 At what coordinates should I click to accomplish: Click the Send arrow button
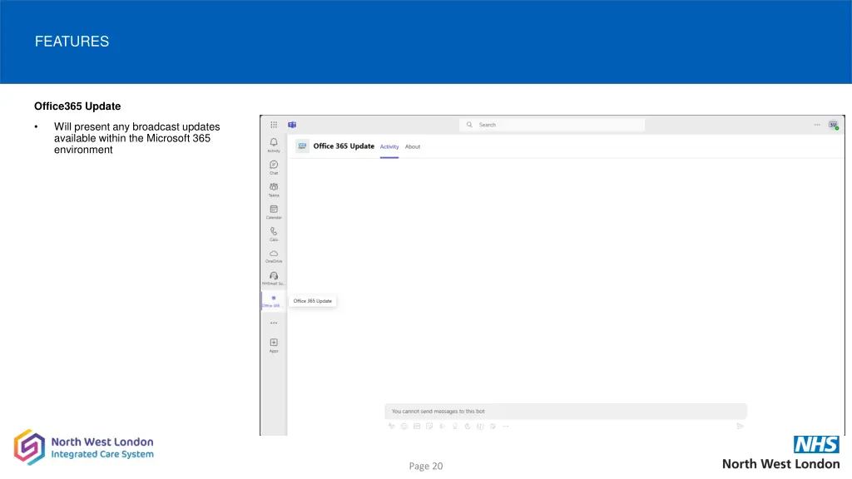tap(740, 427)
